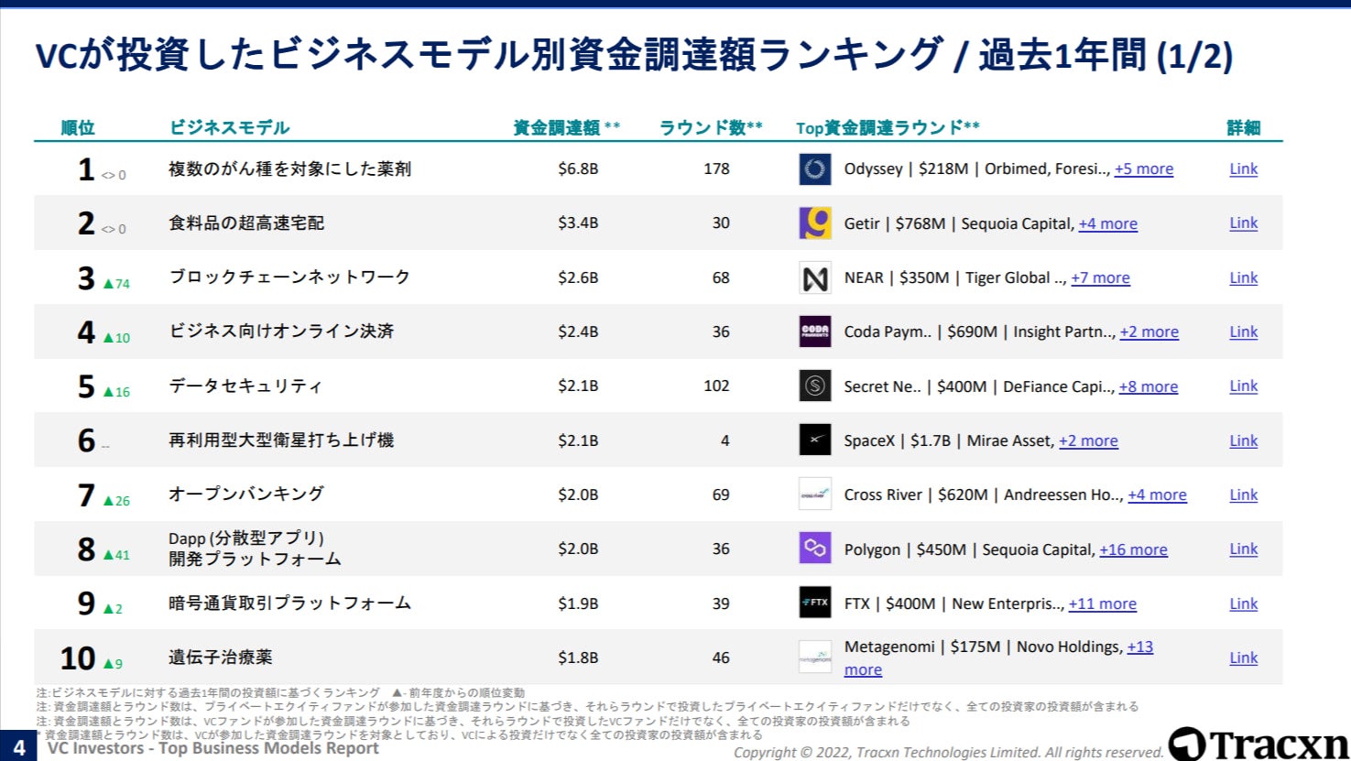The height and width of the screenshot is (761, 1351).
Task: Click the page number 4 box
Action: click(x=18, y=746)
